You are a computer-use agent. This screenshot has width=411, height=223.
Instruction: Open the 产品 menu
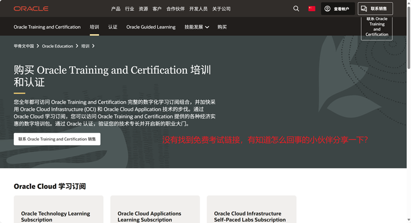115,9
